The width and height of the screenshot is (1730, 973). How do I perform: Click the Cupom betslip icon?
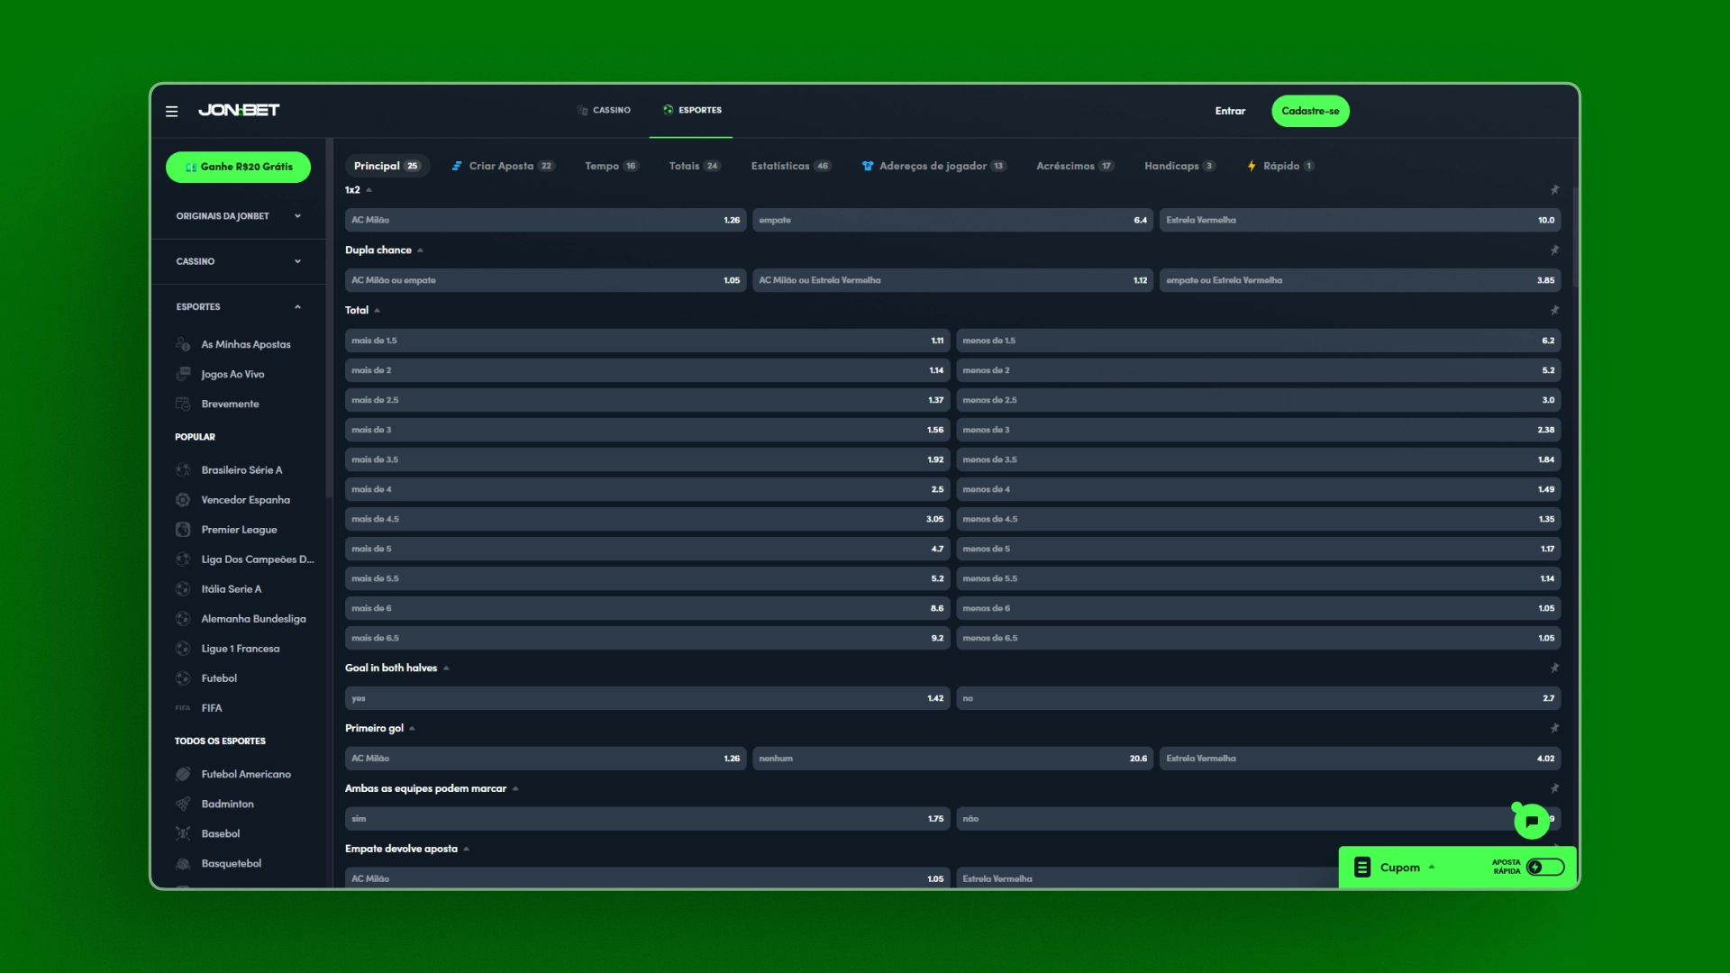1362,868
